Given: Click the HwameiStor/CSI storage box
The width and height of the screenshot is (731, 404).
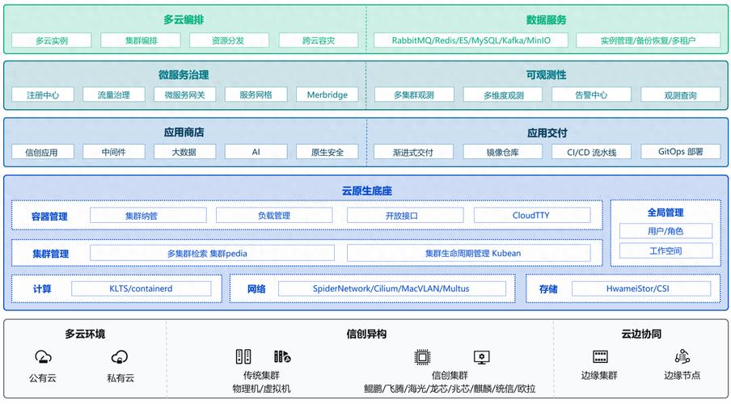Looking at the screenshot, I should pos(640,288).
